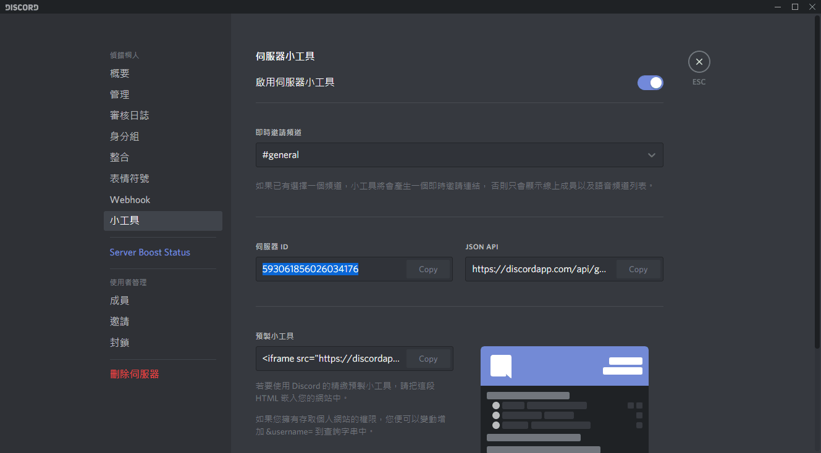The width and height of the screenshot is (821, 453).
Task: Click the JSON API label
Action: [482, 247]
